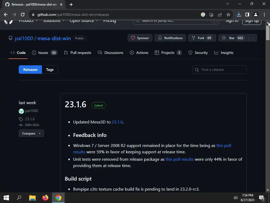Viewport: 270px width, 203px height.
Task: Open the Insights tab
Action: (224, 53)
